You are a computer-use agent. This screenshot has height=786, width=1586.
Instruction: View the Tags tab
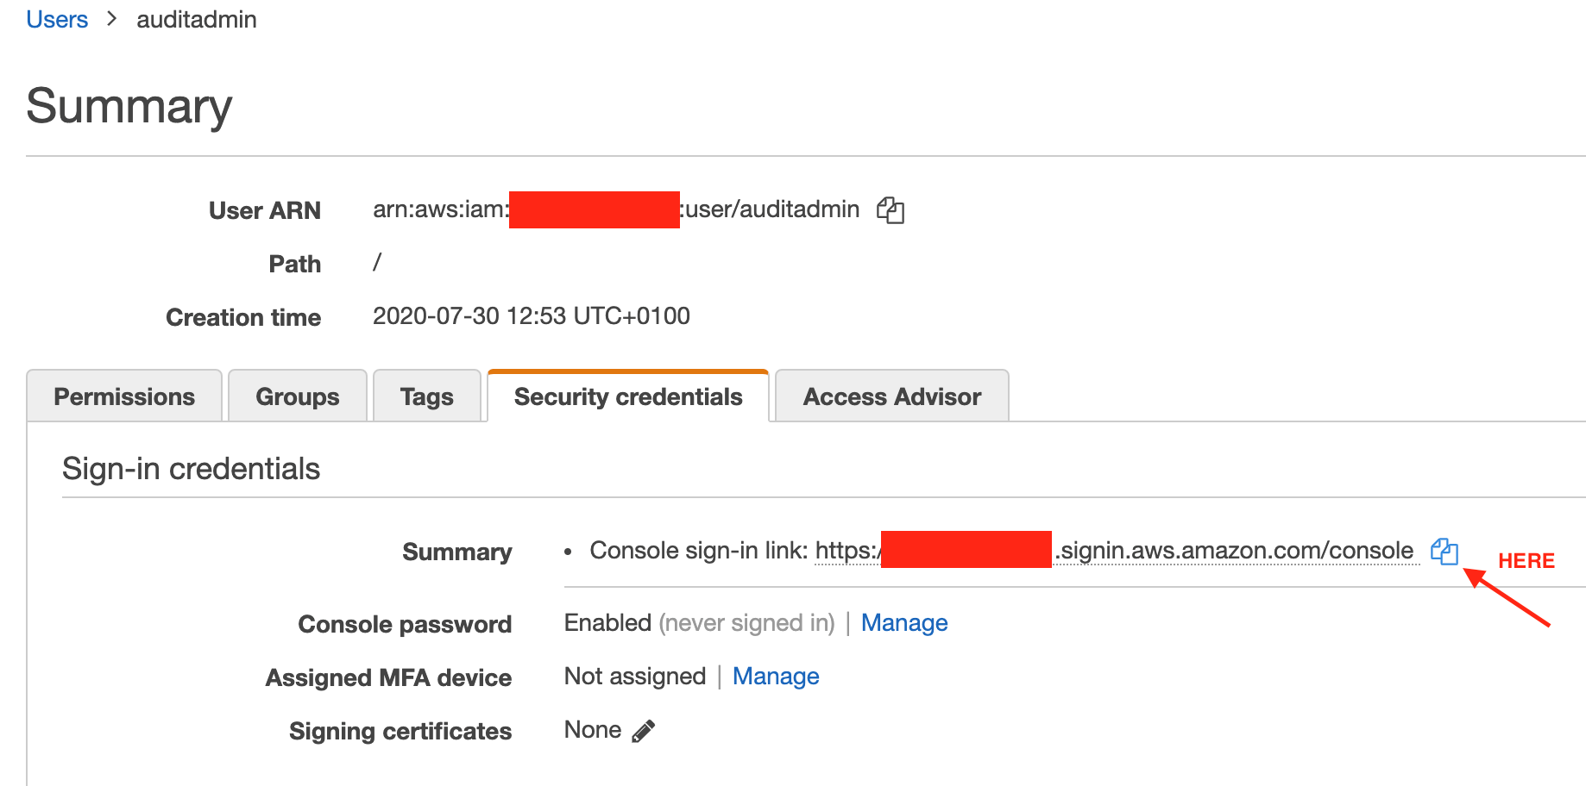coord(426,396)
